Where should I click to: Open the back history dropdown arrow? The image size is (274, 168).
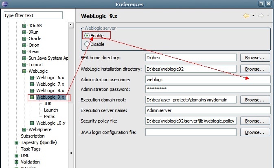[x=253, y=16]
